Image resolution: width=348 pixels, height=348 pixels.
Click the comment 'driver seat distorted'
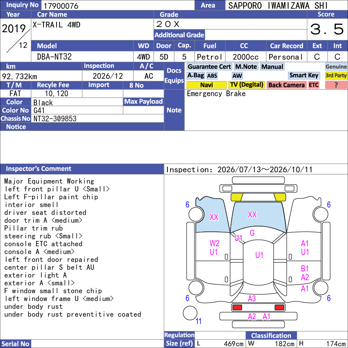click(45, 212)
